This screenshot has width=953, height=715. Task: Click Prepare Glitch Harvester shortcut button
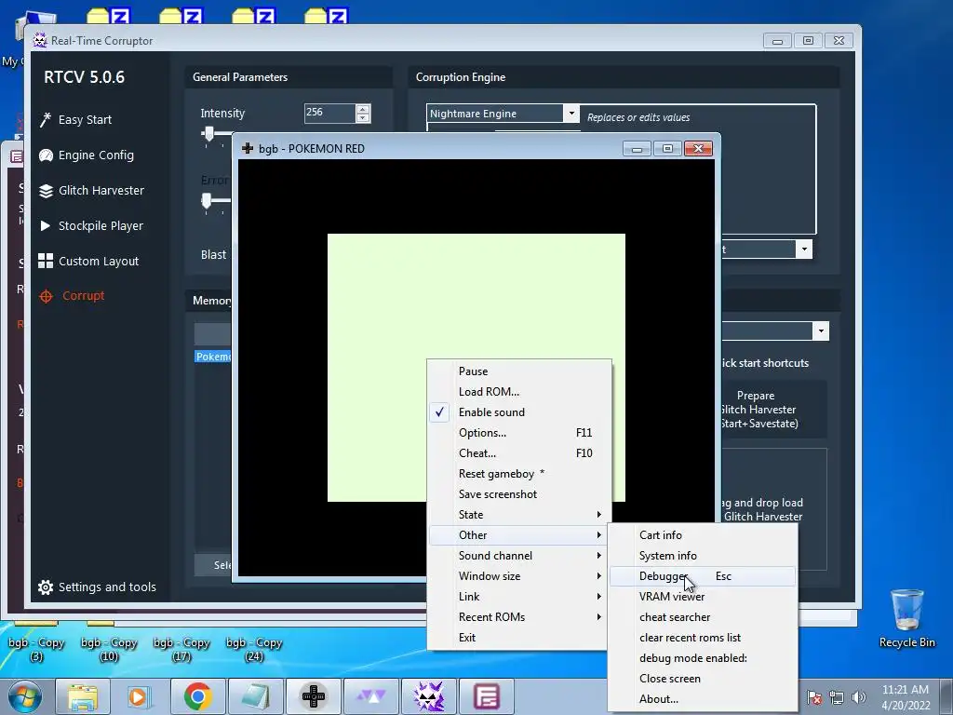click(773, 410)
